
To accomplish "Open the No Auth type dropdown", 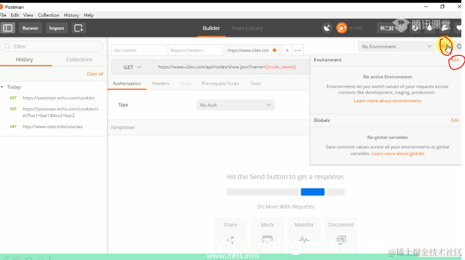I will pos(235,105).
